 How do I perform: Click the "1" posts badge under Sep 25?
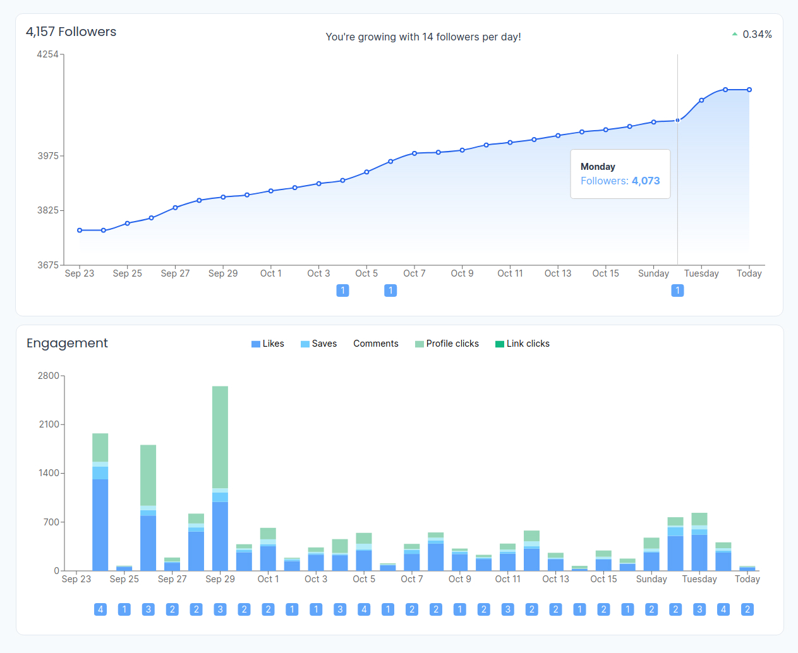pyautogui.click(x=124, y=609)
